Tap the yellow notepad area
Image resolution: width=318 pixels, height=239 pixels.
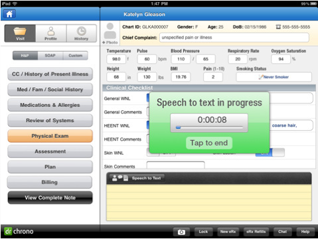click(x=209, y=202)
